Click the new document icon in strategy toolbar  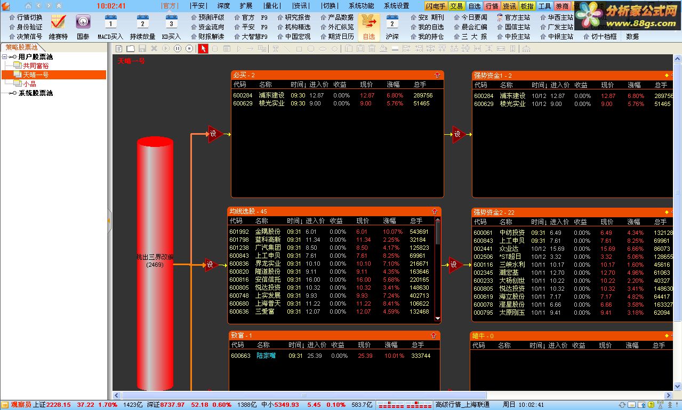pyautogui.click(x=119, y=48)
